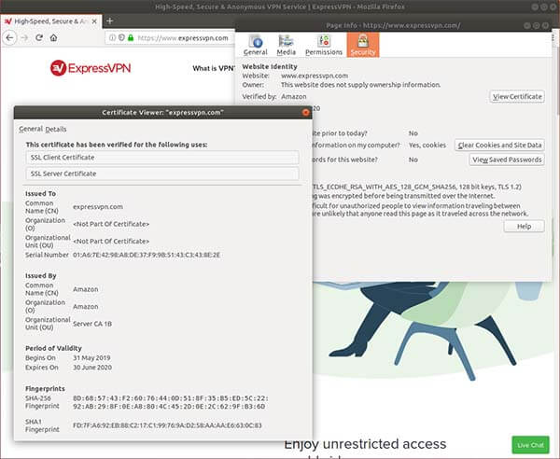Click the Help button in Page Info
Screen dimensions: 560x459
(524, 226)
